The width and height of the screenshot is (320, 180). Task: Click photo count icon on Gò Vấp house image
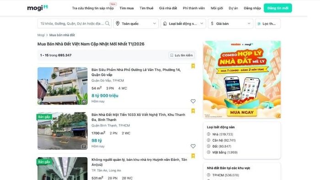click(84, 101)
